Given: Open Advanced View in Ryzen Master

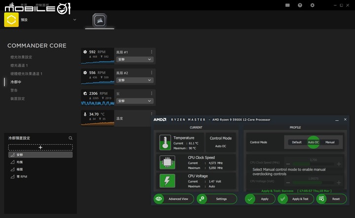Looking at the screenshot, I should [174, 199].
